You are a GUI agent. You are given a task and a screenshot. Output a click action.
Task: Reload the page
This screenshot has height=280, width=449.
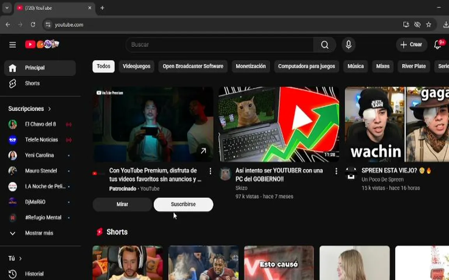click(x=33, y=25)
